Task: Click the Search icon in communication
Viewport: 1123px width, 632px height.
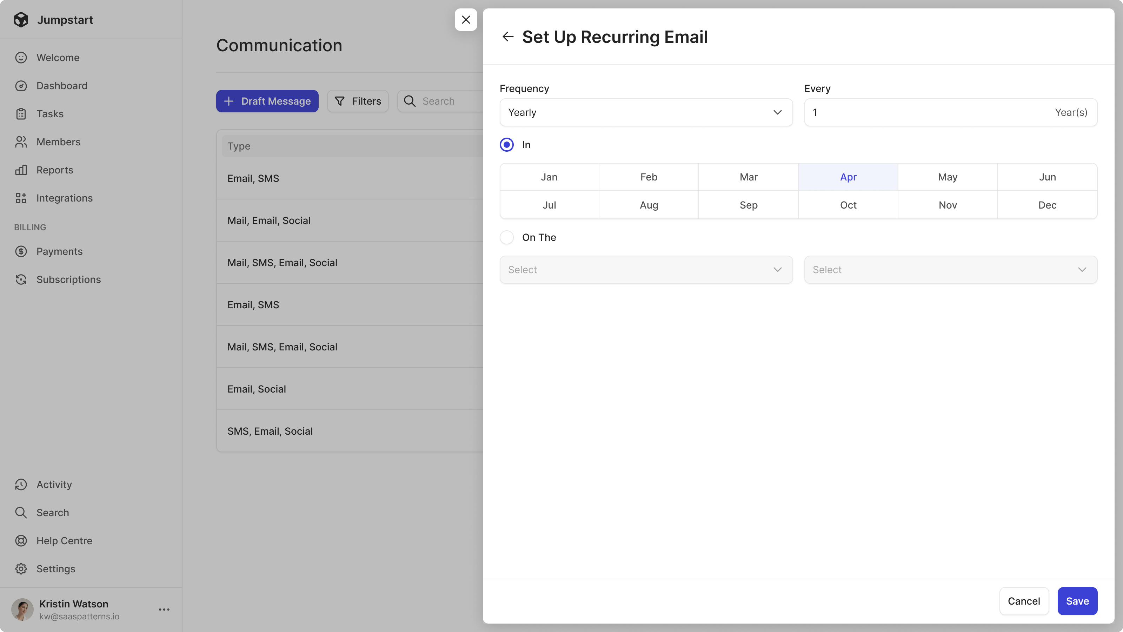Action: coord(410,101)
